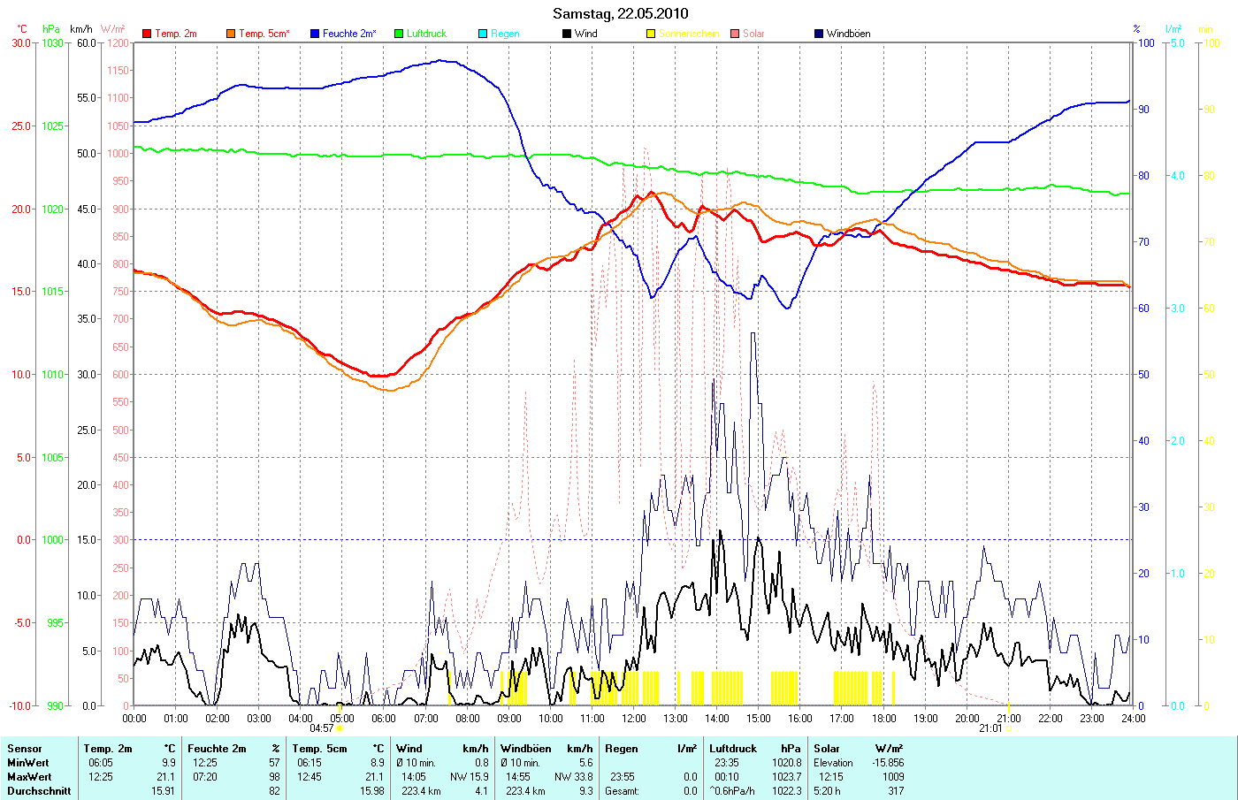Screen dimensions: 1238x800
Task: Click the cyan Regen legend swatch
Action: coord(483,34)
